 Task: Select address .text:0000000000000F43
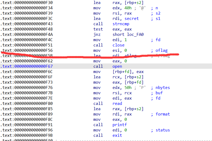point(27,24)
